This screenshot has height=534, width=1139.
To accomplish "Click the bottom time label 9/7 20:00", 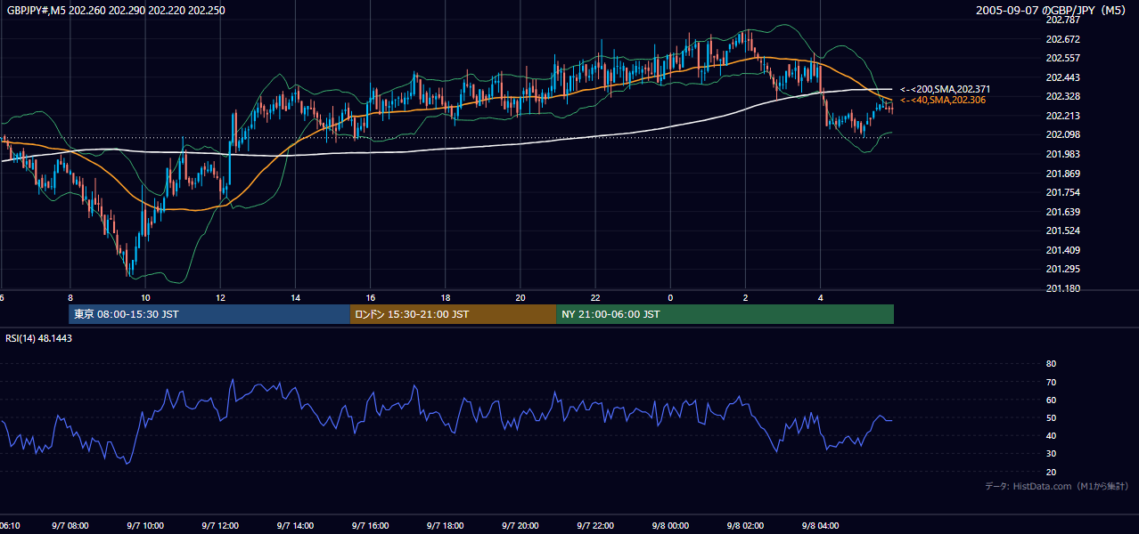I will click(520, 526).
